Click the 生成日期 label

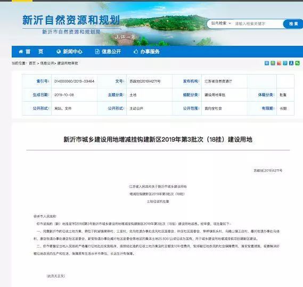[41, 95]
